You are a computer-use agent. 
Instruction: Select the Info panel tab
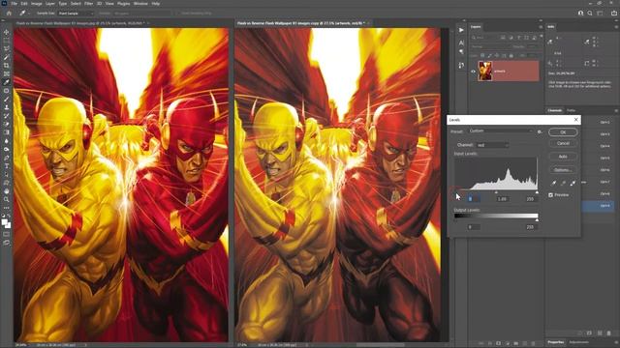551,27
